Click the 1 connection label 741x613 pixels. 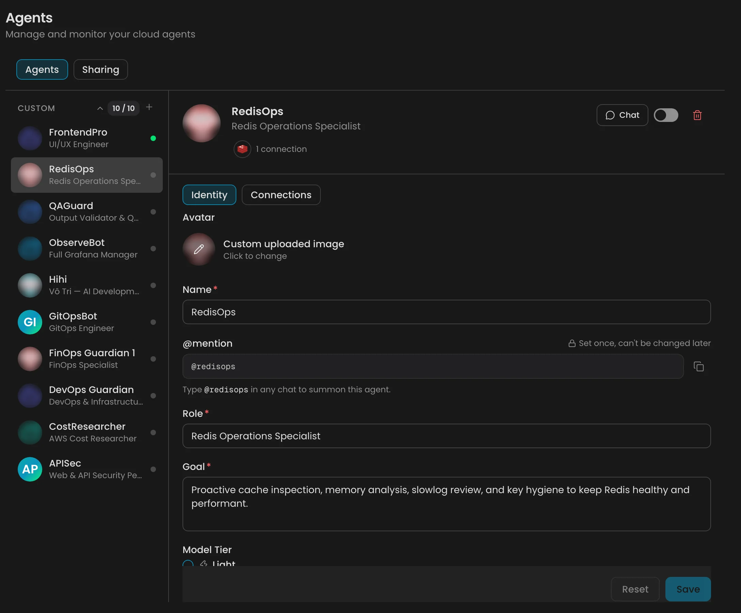point(281,149)
